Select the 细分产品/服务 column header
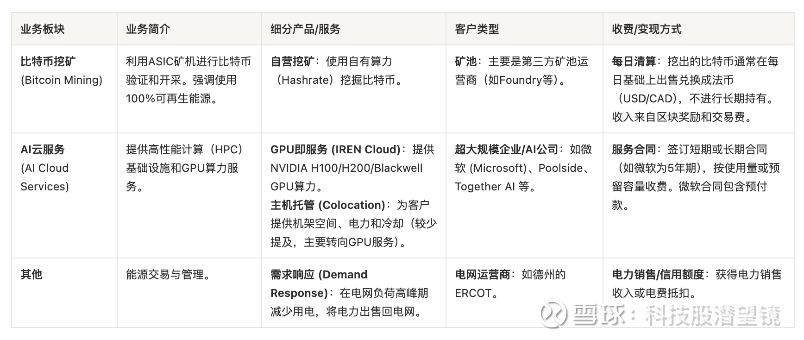Image resolution: width=804 pixels, height=340 pixels. pos(306,29)
